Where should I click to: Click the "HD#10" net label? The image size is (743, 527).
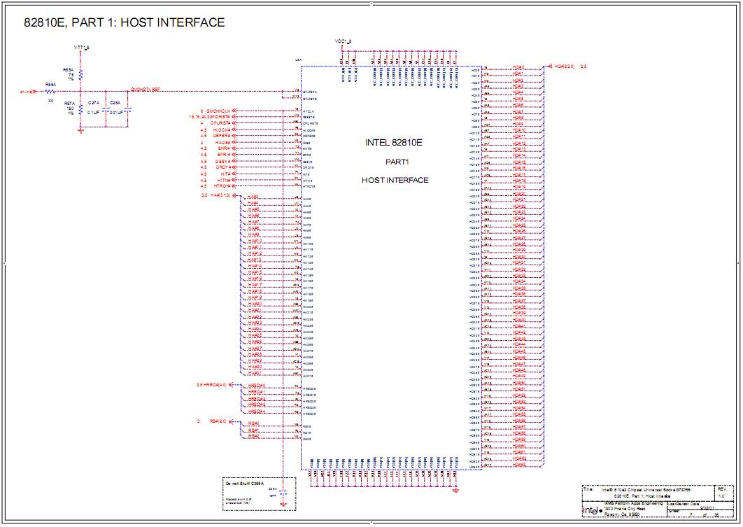pyautogui.click(x=519, y=130)
